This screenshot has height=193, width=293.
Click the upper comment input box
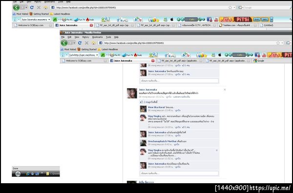click(x=179, y=81)
